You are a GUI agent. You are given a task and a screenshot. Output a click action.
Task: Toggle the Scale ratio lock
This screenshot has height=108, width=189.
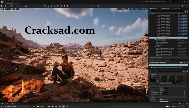click(x=157, y=81)
